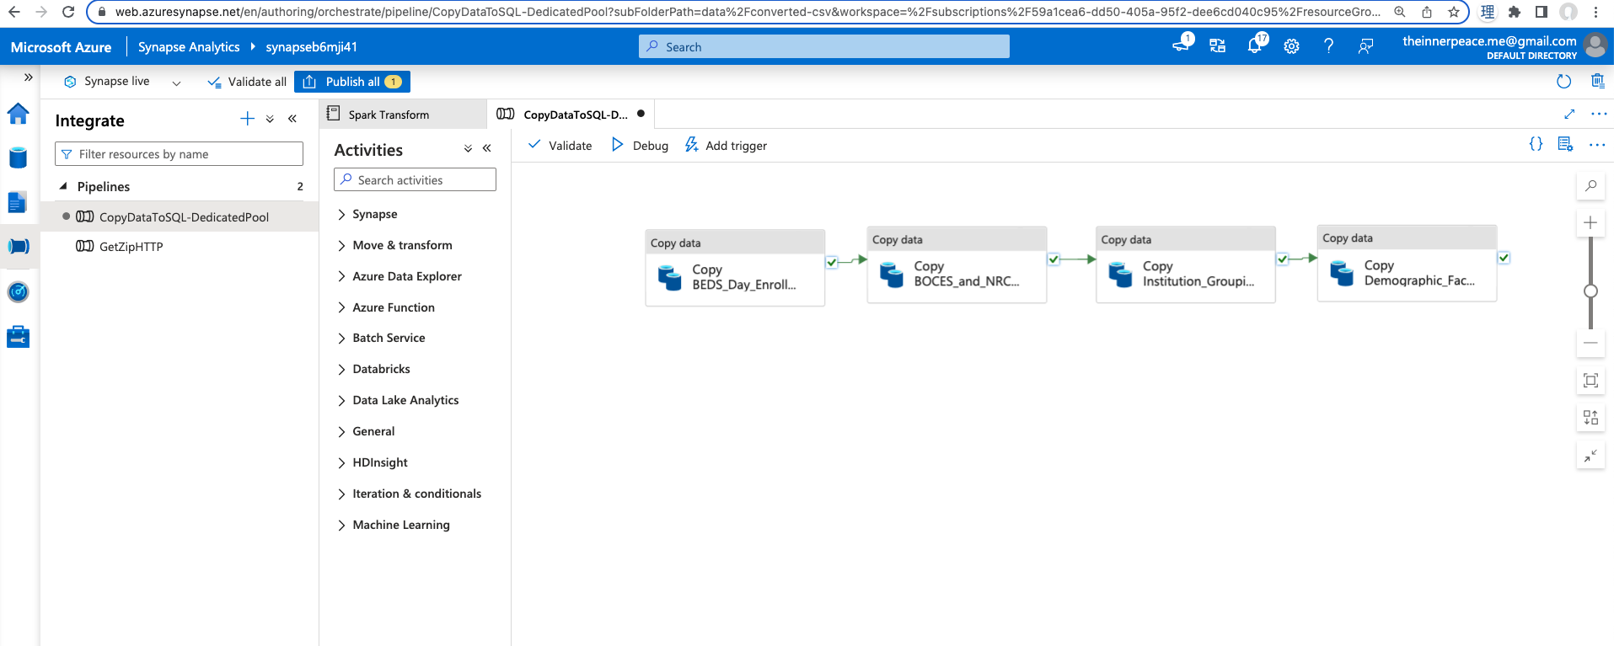This screenshot has height=646, width=1614.
Task: Click Add trigger
Action: pyautogui.click(x=726, y=146)
